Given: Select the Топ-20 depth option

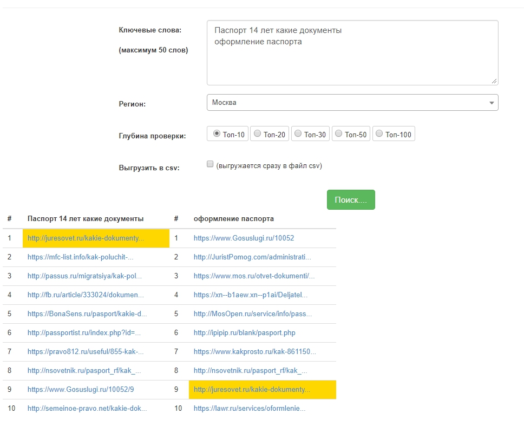Looking at the screenshot, I should [258, 134].
